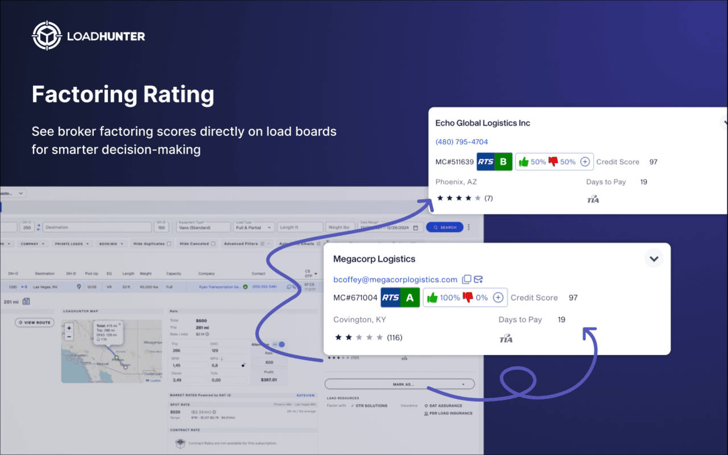
Task: Open the Mark As dropdown
Action: coord(399,384)
